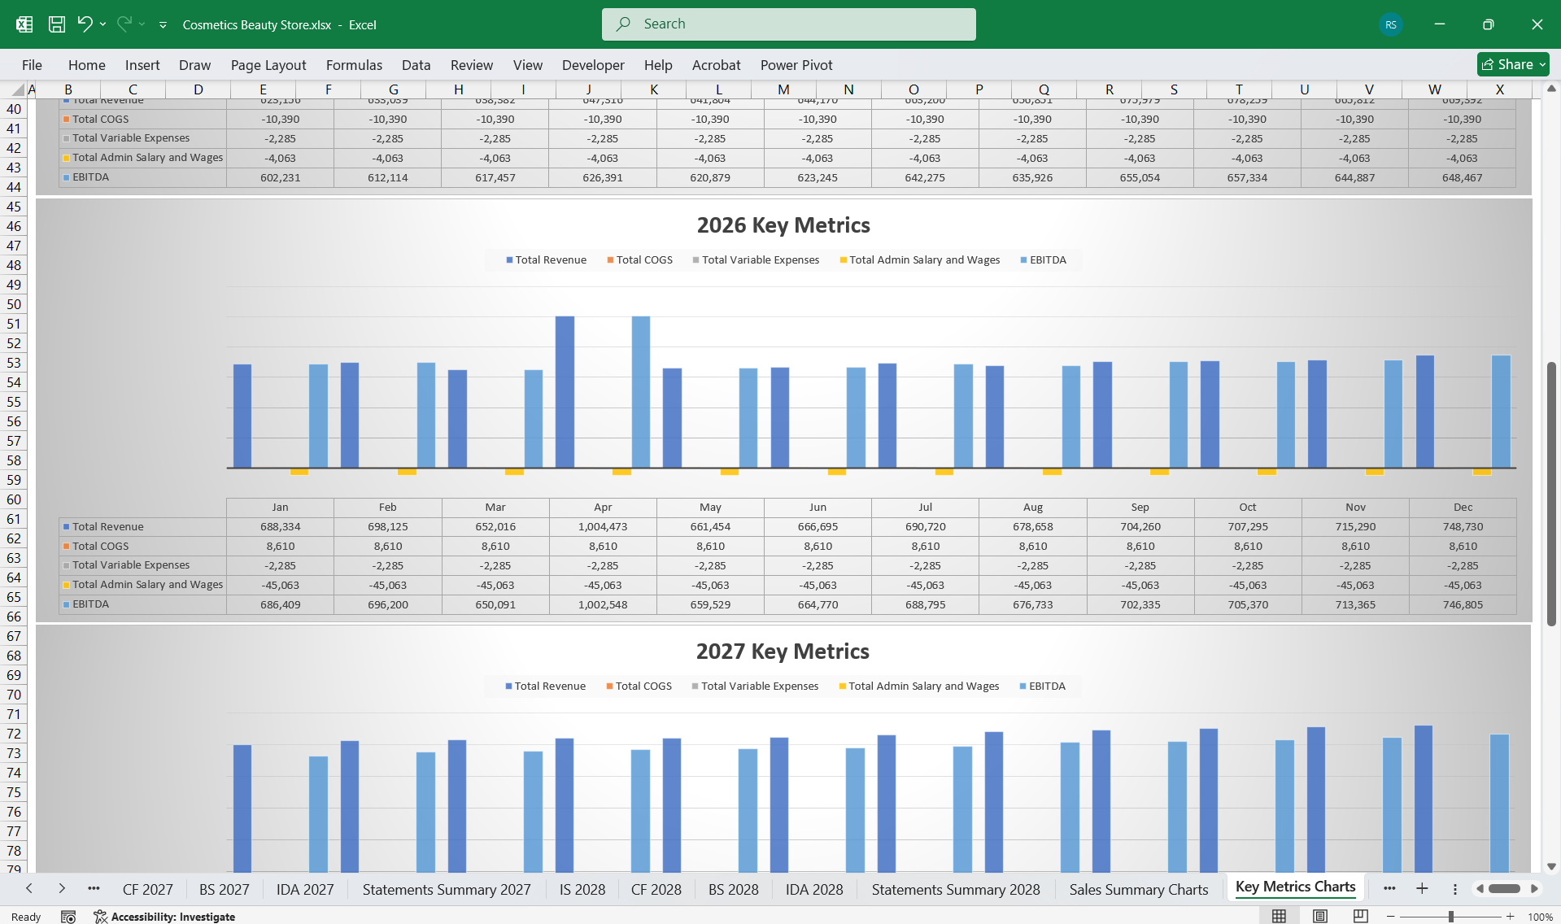Open the Review ribbon tab
The width and height of the screenshot is (1561, 924).
tap(472, 65)
